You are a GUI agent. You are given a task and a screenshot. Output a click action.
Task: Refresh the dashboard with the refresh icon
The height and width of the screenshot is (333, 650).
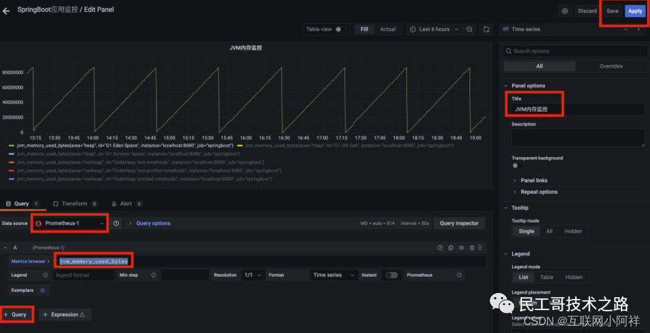coord(486,29)
